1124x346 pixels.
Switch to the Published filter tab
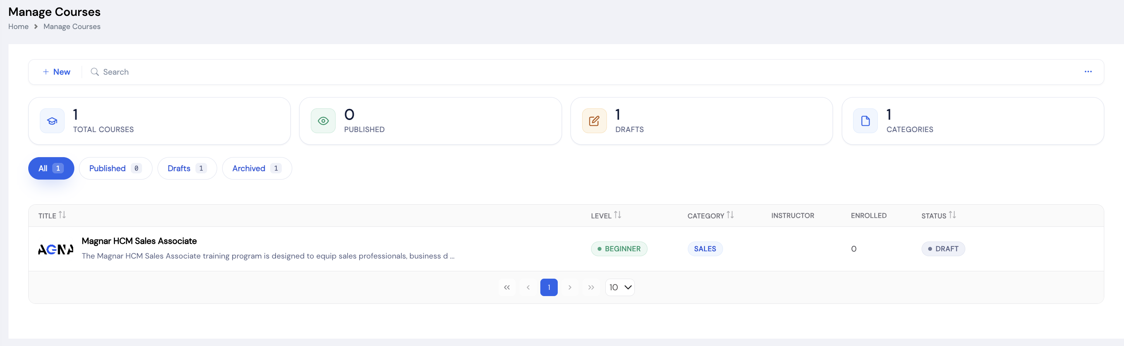[116, 168]
